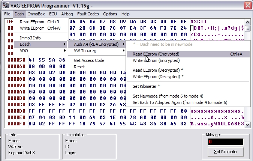Click the hex viewer scrollbar thumb

pos(247,28)
